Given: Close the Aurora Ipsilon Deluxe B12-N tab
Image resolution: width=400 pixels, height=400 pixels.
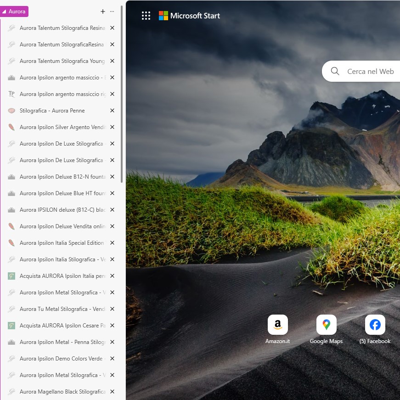Looking at the screenshot, I should tap(112, 177).
